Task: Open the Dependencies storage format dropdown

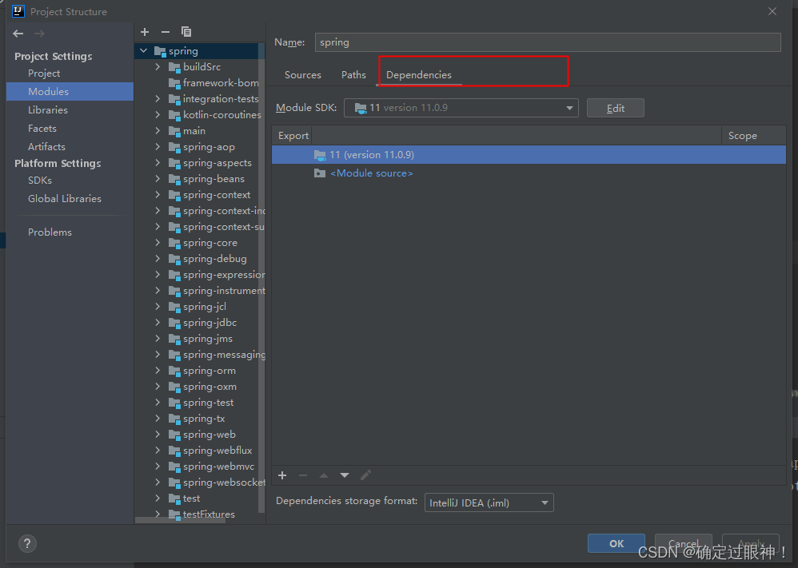Action: tap(489, 503)
